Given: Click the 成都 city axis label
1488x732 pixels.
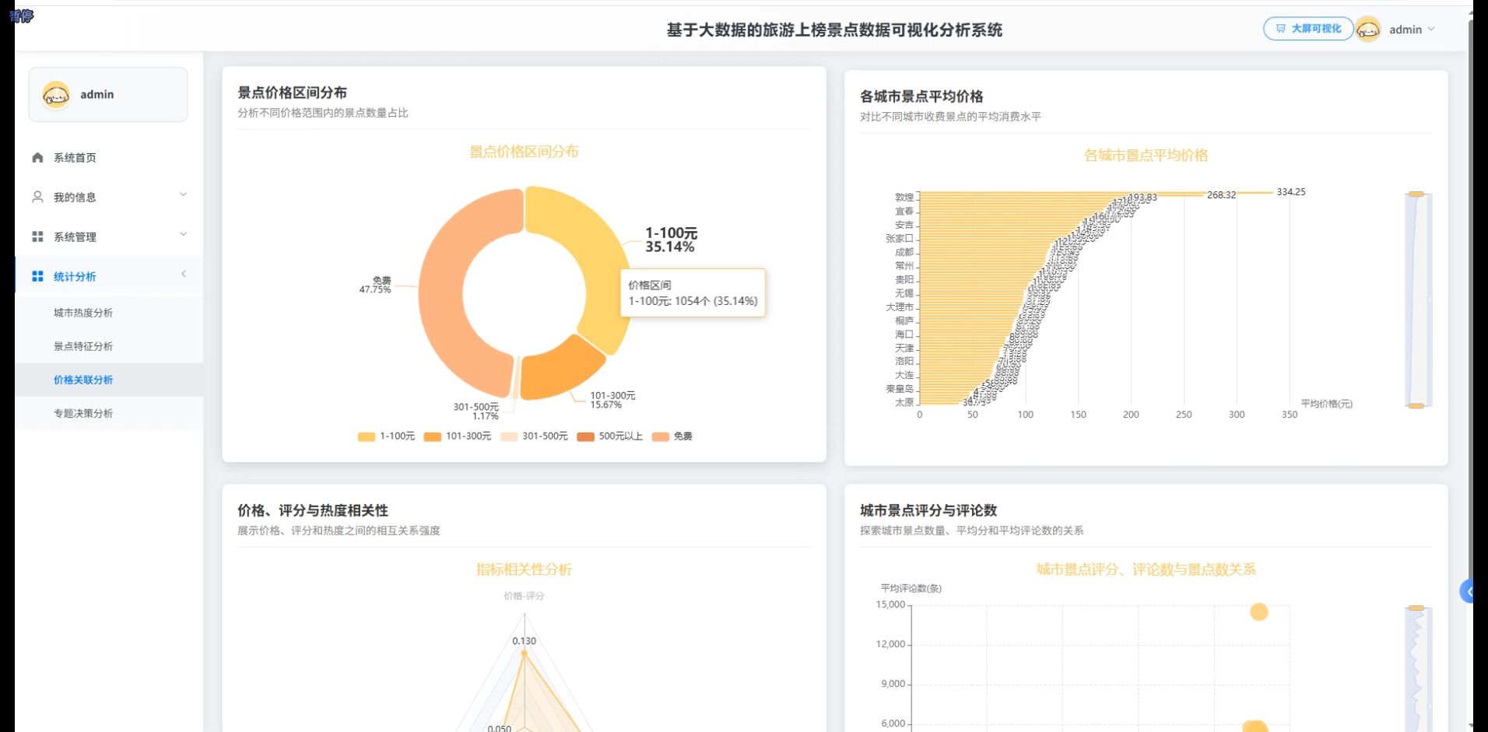Looking at the screenshot, I should [x=904, y=252].
